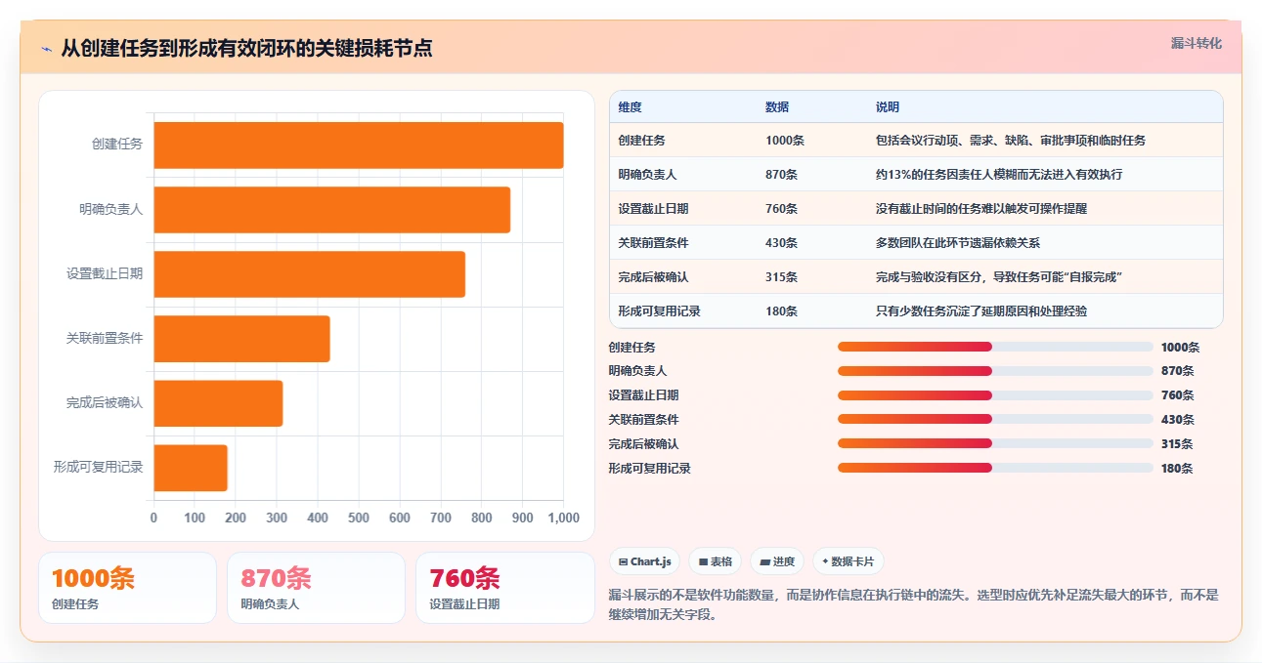Viewport: 1262px width, 663px height.
Task: Click the 形成可复用记录 bar in chart
Action: tap(191, 468)
